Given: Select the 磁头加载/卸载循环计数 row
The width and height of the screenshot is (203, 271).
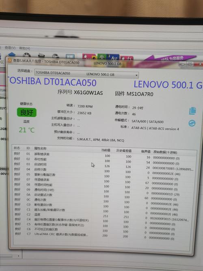Looking at the screenshot, I should [104, 212].
